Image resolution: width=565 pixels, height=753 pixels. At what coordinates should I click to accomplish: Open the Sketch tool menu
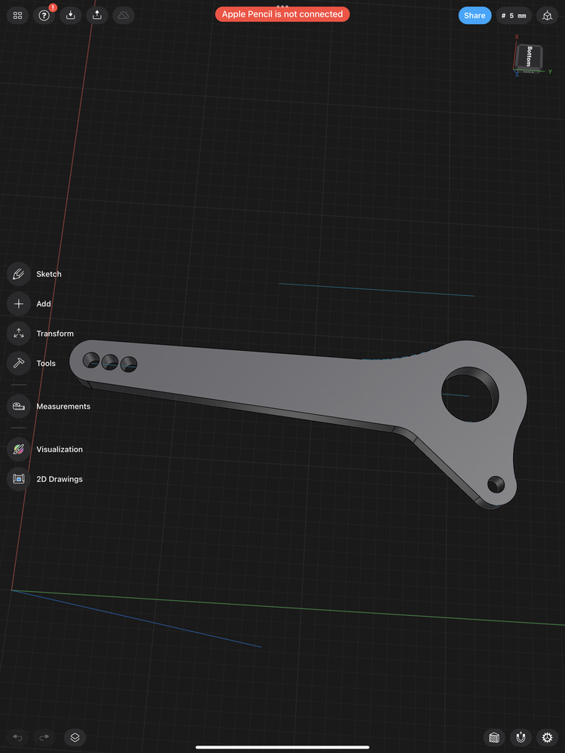pyautogui.click(x=19, y=274)
